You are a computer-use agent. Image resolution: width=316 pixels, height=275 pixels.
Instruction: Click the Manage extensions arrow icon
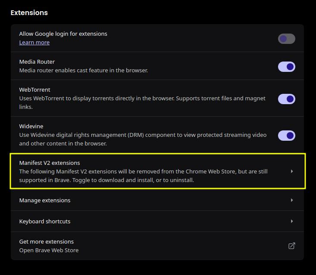coord(292,200)
